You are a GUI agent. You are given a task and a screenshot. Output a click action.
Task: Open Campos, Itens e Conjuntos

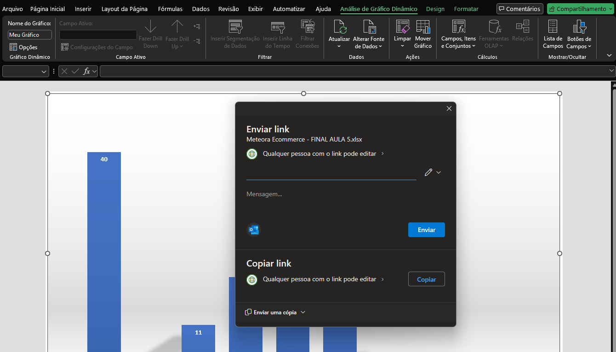[458, 28]
